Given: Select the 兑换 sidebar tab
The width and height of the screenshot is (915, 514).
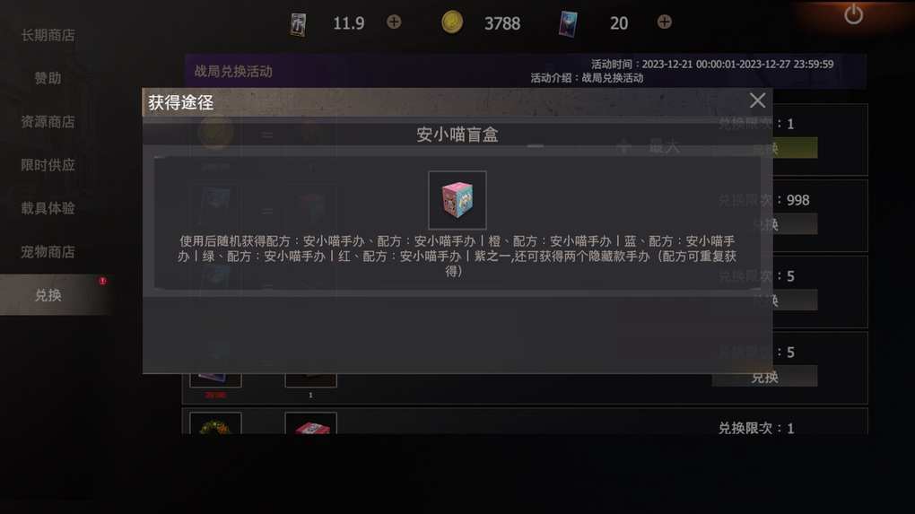Looking at the screenshot, I should click(48, 295).
